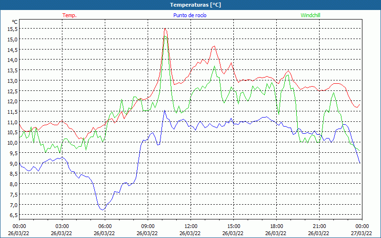
Task: Click the 7,5 y-axis value
Action: pos(14,195)
